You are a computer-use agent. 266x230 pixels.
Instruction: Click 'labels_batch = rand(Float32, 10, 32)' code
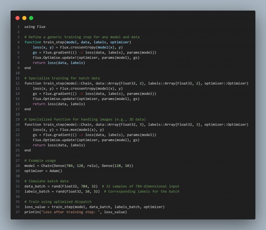pos(62,192)
